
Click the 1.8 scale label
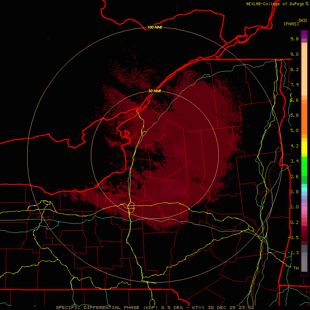click(294, 192)
